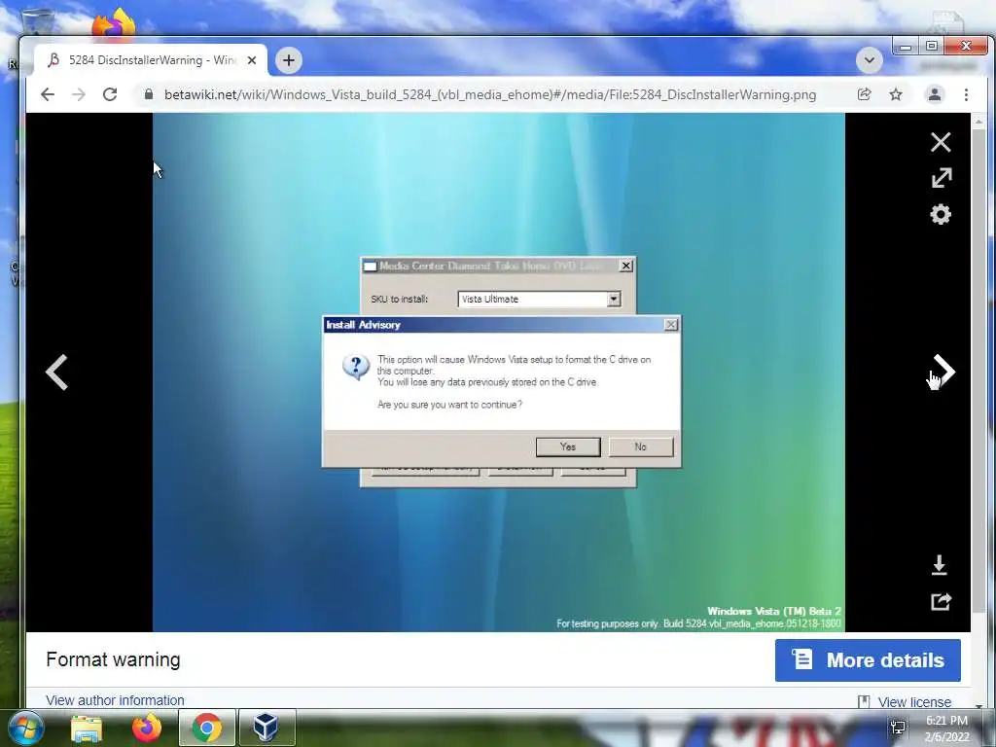Open Chrome three-dot menu
996x747 pixels.
click(966, 94)
